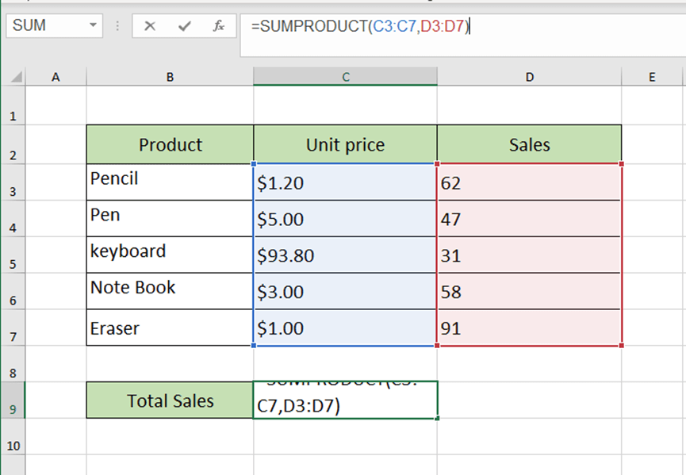Screen dimensions: 686x475
Task: Click the Product header cell
Action: 170,145
